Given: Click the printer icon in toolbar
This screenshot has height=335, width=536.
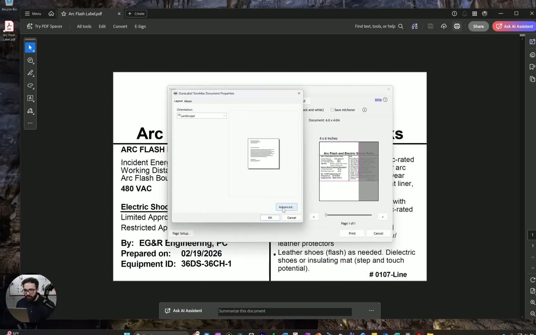Looking at the screenshot, I should pos(457,26).
